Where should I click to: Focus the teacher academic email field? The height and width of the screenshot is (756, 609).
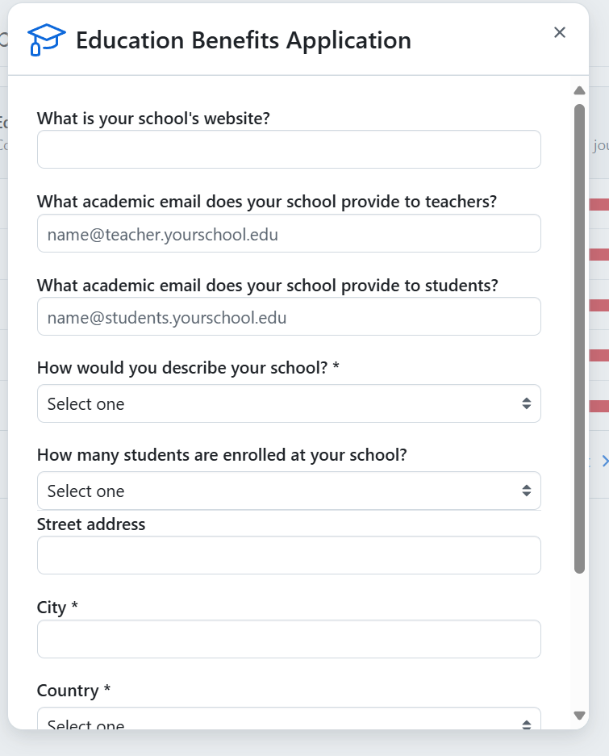(289, 233)
